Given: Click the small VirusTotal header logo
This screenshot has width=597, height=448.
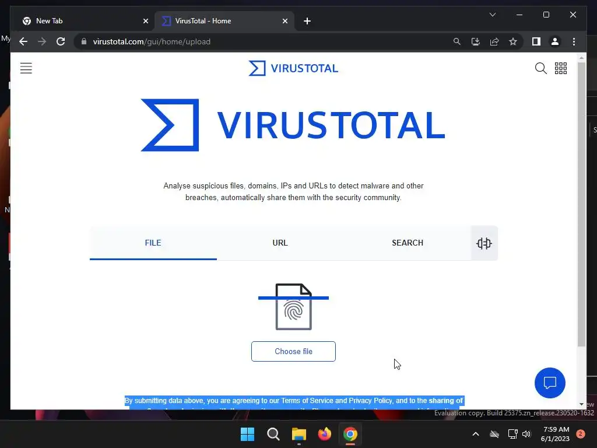Looking at the screenshot, I should 293,68.
